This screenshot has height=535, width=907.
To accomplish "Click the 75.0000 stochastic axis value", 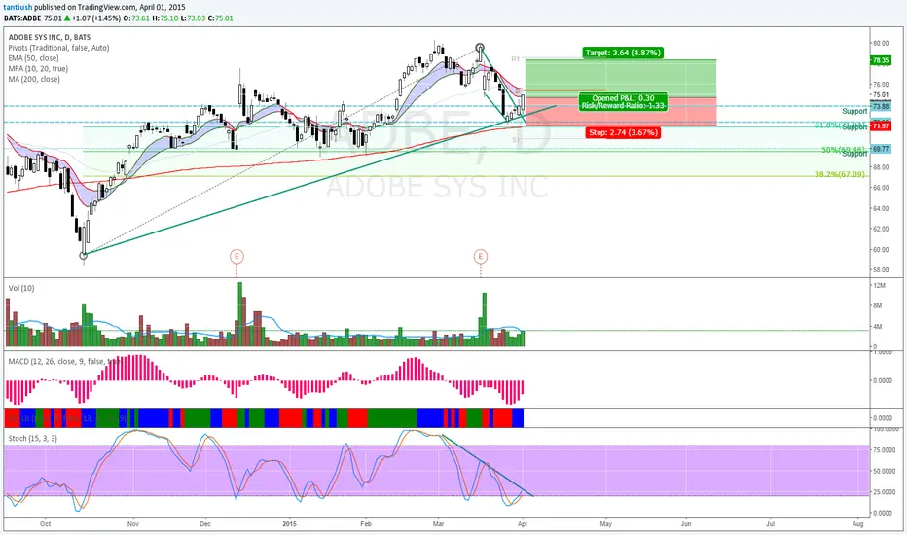I will pos(884,450).
